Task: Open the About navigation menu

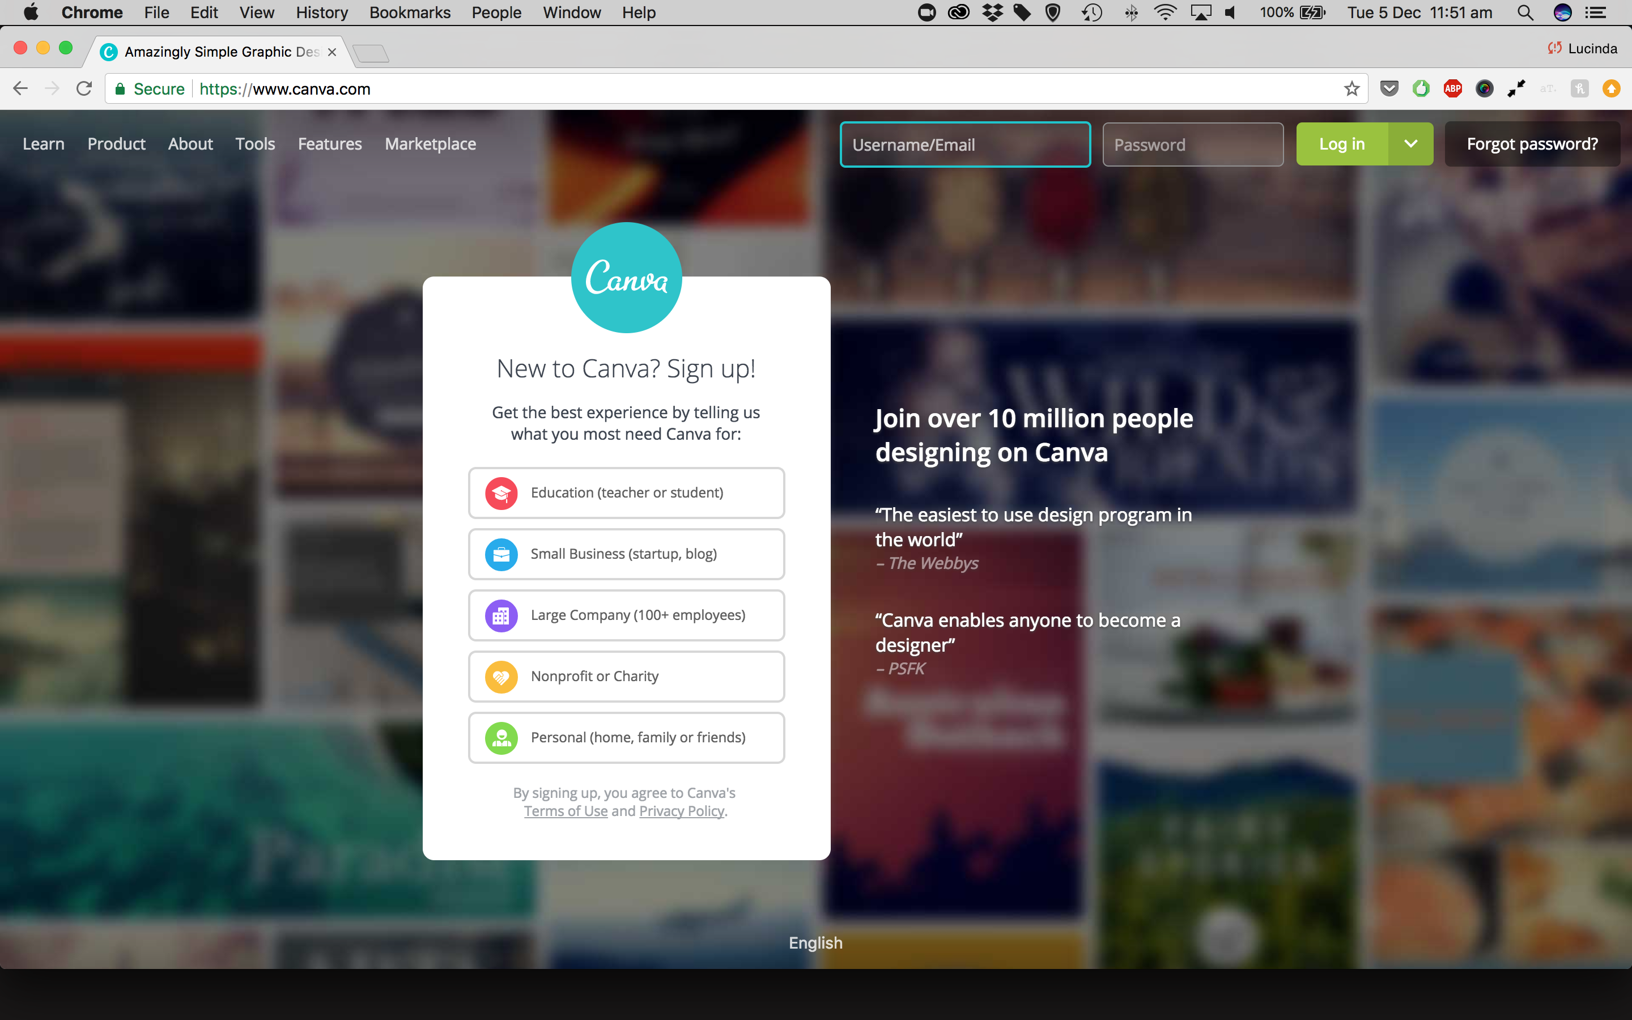Action: pyautogui.click(x=190, y=144)
